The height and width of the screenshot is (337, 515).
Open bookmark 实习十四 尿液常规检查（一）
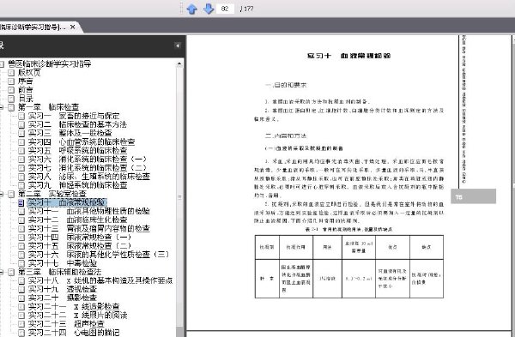pyautogui.click(x=80, y=238)
